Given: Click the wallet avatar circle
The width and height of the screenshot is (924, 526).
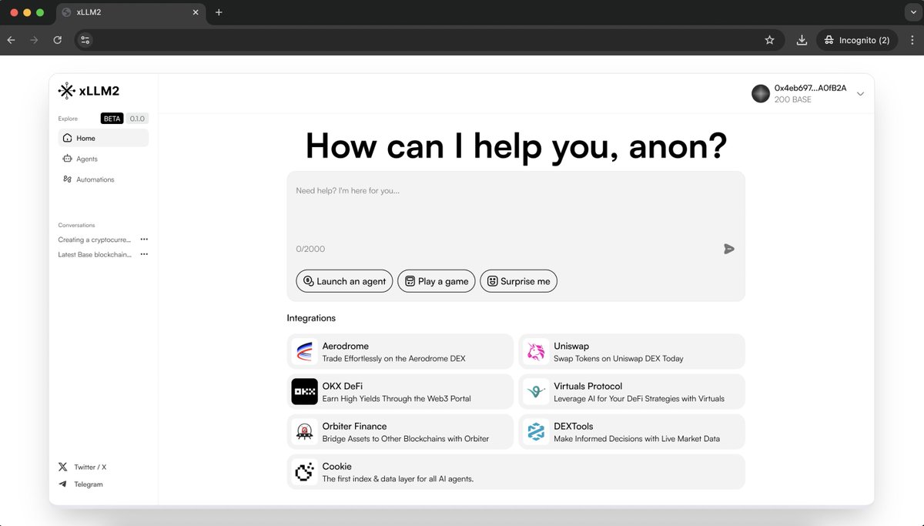Looking at the screenshot, I should tap(761, 94).
